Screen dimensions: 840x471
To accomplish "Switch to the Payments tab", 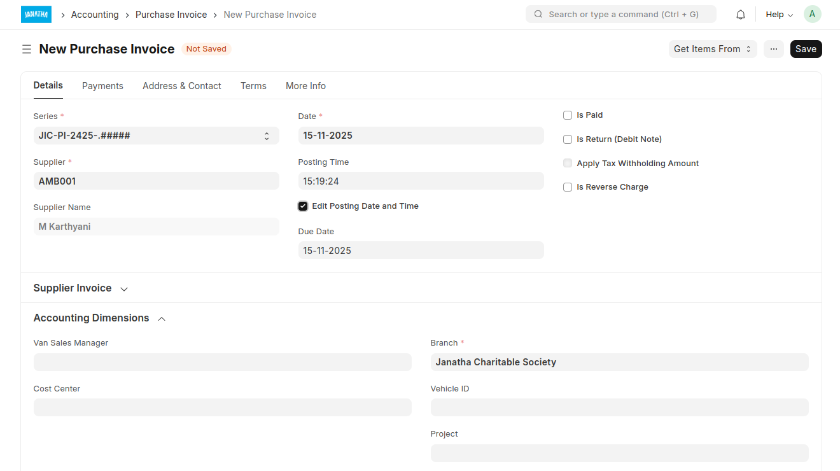I will pos(102,86).
